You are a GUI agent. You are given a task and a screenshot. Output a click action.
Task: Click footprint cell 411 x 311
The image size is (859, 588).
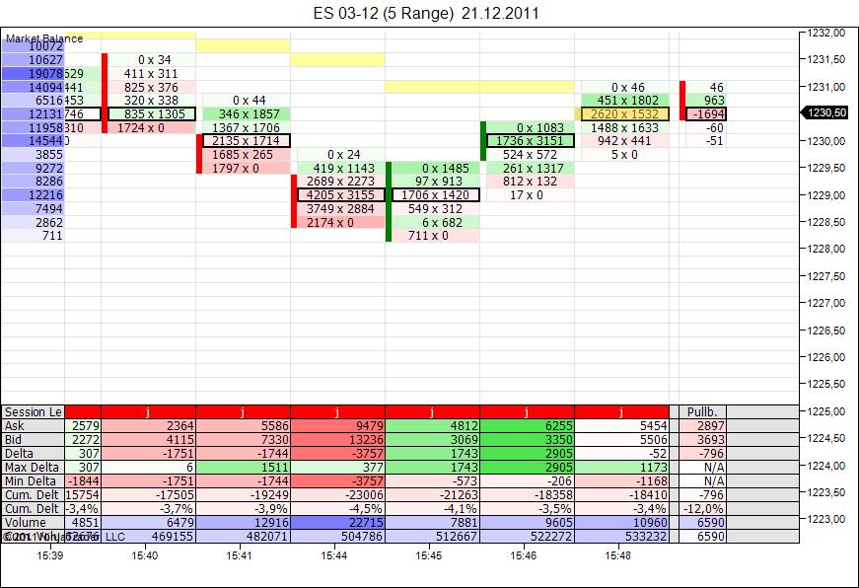pyautogui.click(x=151, y=73)
